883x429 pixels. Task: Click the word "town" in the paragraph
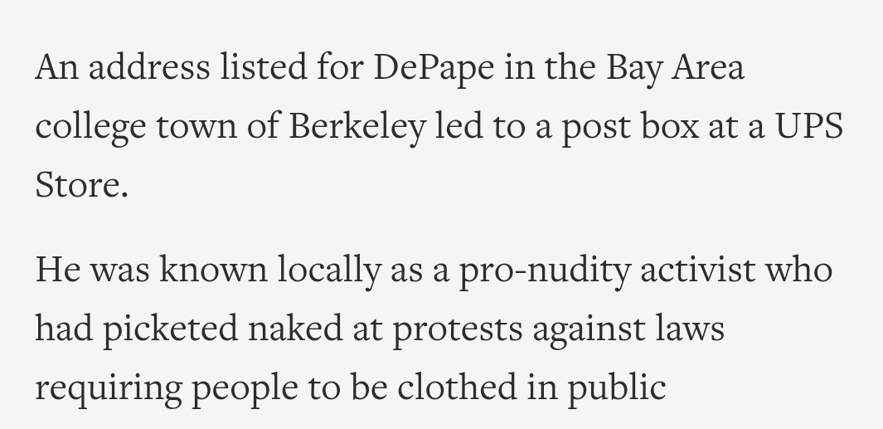196,128
